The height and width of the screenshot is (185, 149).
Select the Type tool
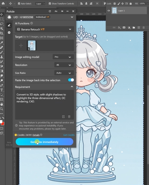pyautogui.click(x=1, y=90)
